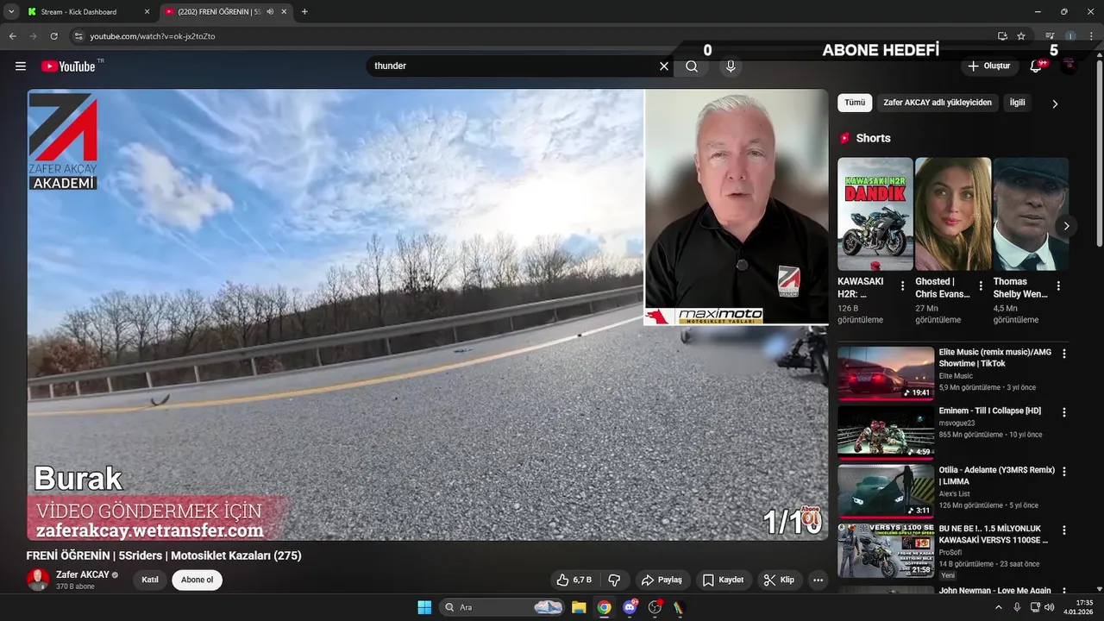Open menu for Eminem video

click(1064, 412)
